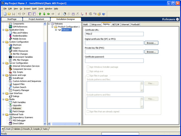Viewport: 181px width, 136px height.
Task: Browse for the private key file
Action: click(x=151, y=52)
